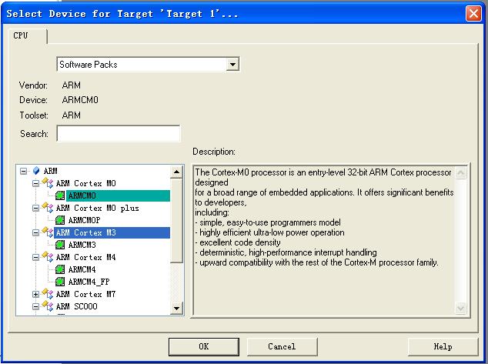488x364 pixels.
Task: Click Description box scroll down arrow
Action: click(x=460, y=308)
